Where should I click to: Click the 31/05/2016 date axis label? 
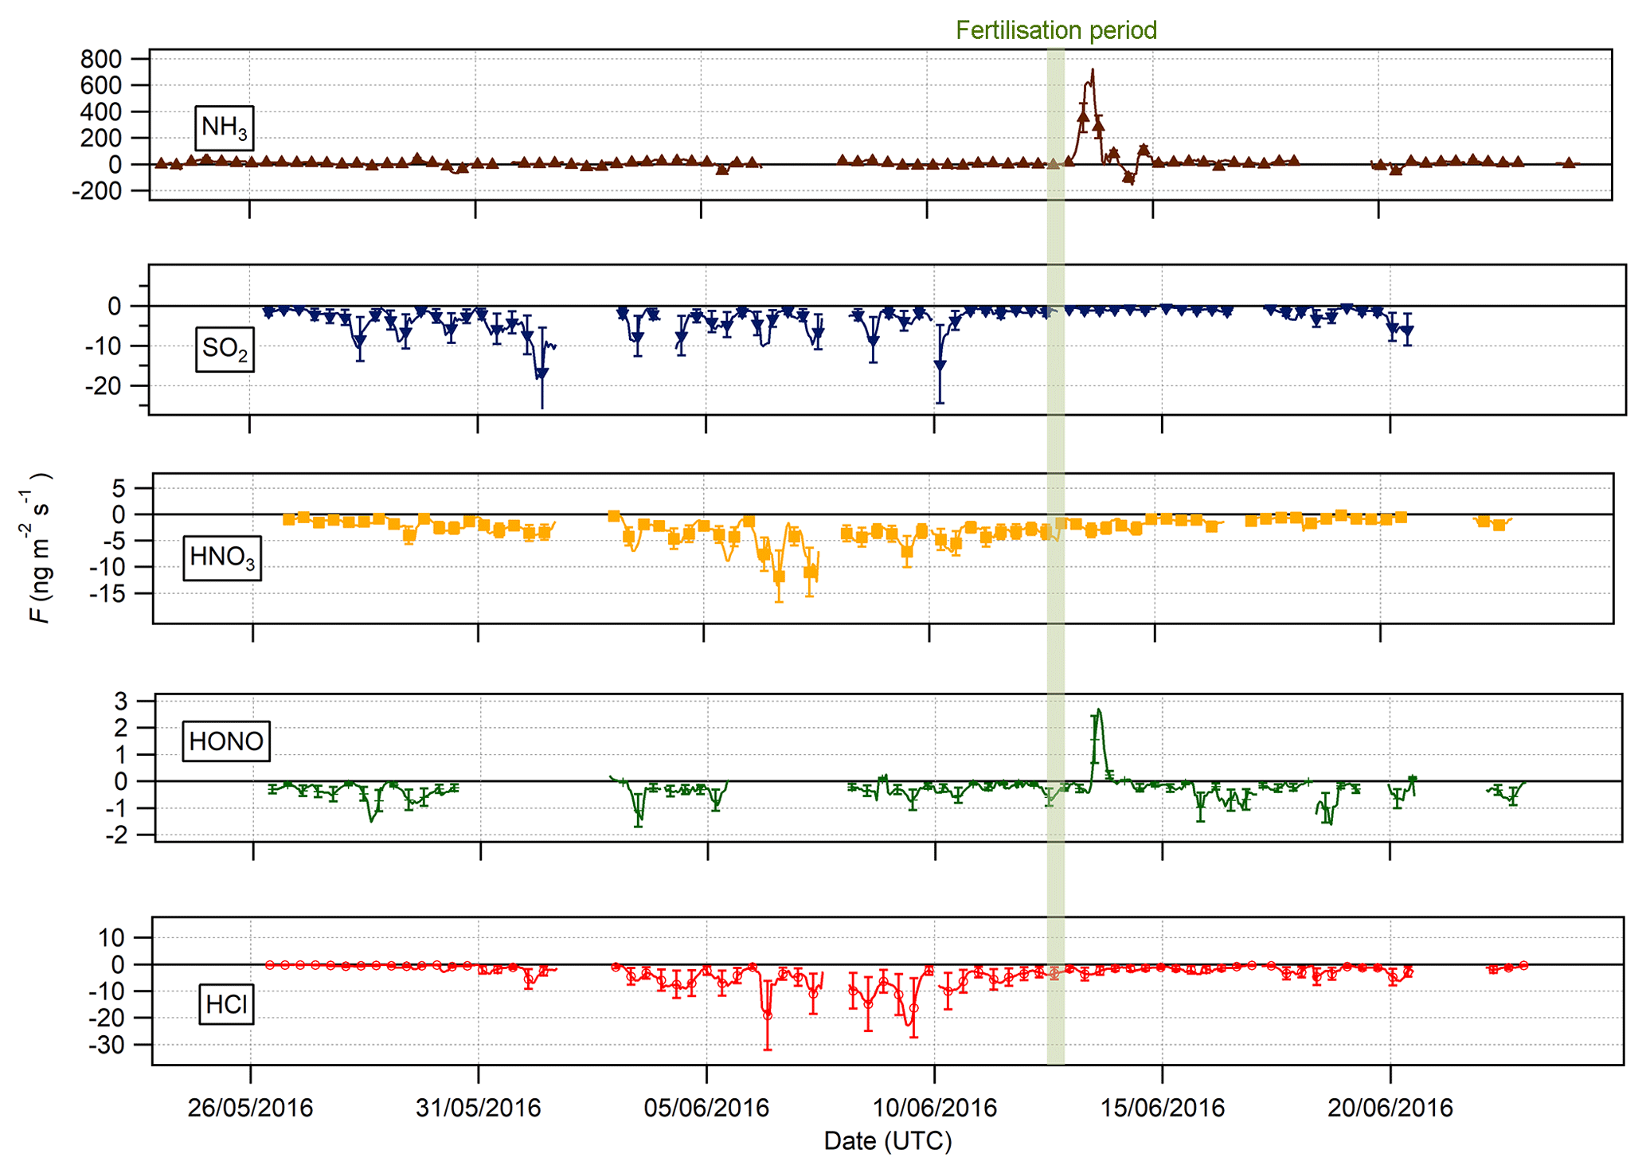click(478, 1108)
